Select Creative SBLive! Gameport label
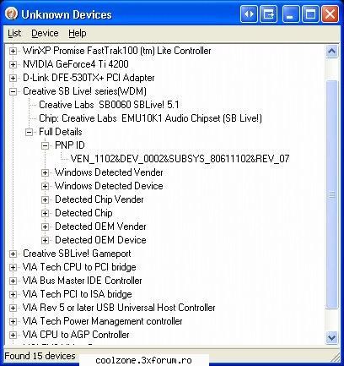Image resolution: width=344 pixels, height=366 pixels. (77, 254)
